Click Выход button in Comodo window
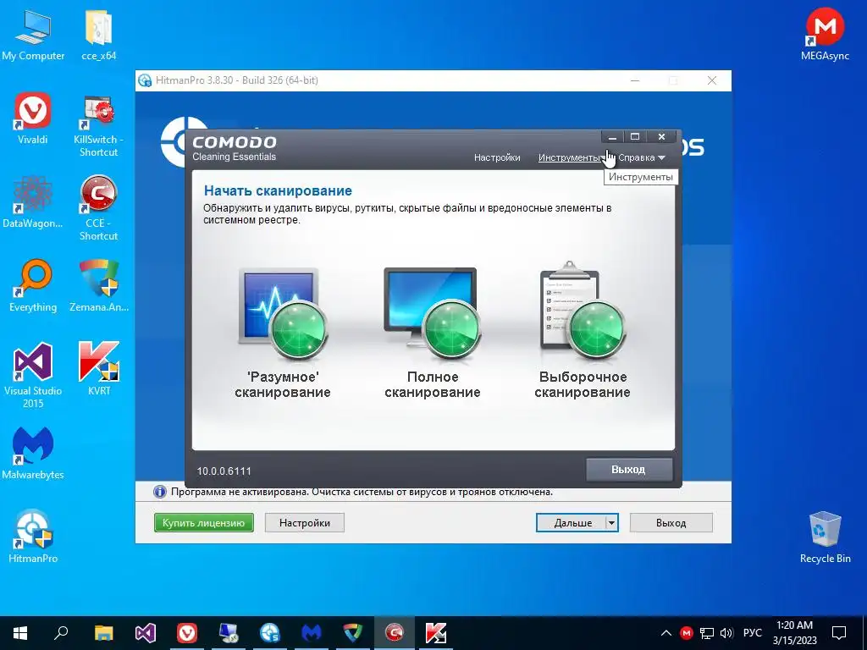Screen dimensions: 867x650 pyautogui.click(x=629, y=469)
